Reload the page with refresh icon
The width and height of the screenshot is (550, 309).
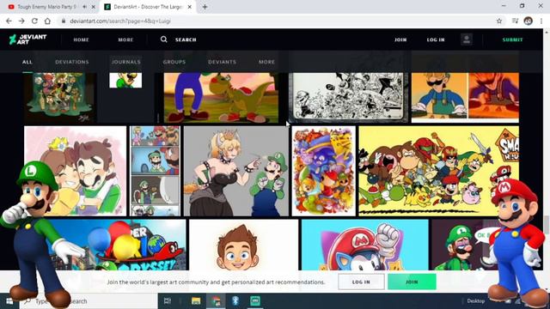pos(34,21)
